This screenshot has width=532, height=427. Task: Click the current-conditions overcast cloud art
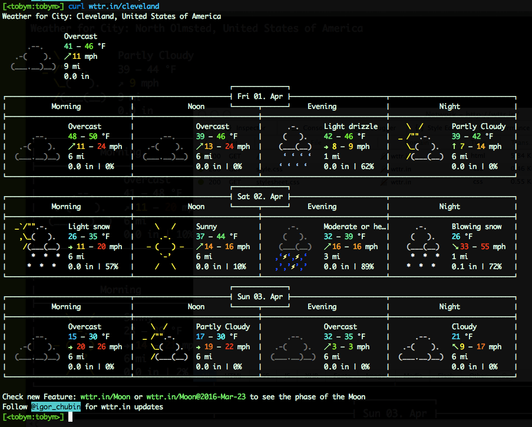[33, 57]
